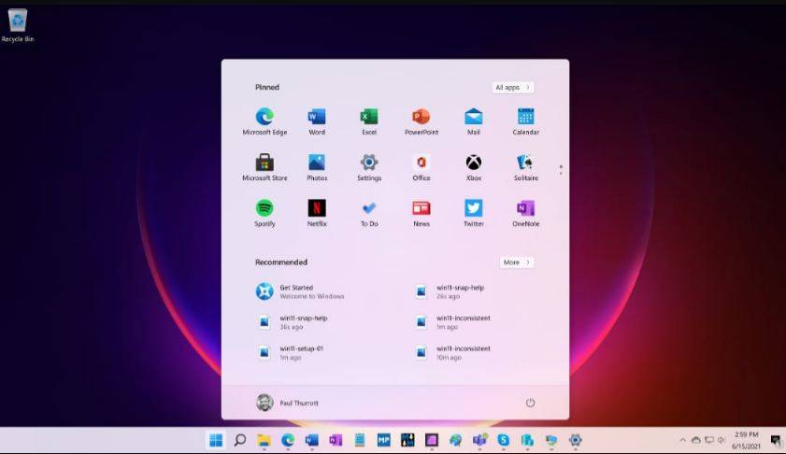Viewport: 786px width, 454px height.
Task: Launch Microsoft Store from pinned apps
Action: tap(264, 167)
